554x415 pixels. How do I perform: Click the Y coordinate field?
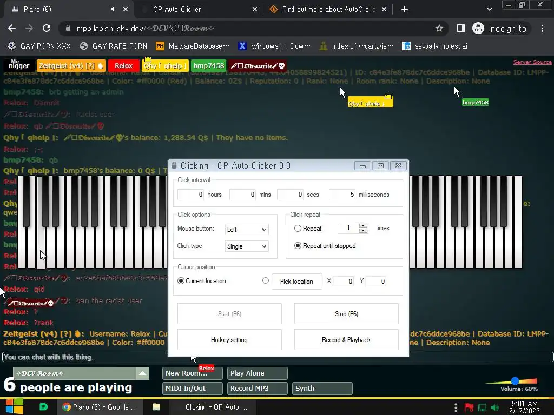[x=376, y=281]
